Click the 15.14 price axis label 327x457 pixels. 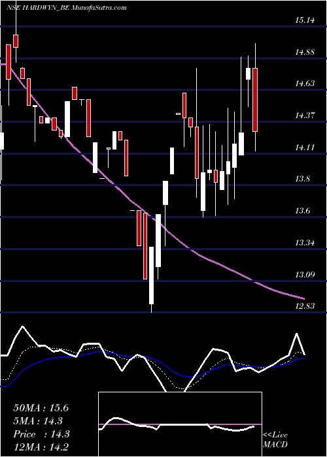pyautogui.click(x=305, y=20)
